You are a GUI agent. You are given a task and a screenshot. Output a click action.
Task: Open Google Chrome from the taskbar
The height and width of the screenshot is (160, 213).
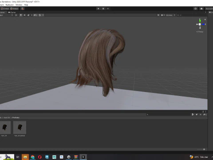tap(32, 157)
